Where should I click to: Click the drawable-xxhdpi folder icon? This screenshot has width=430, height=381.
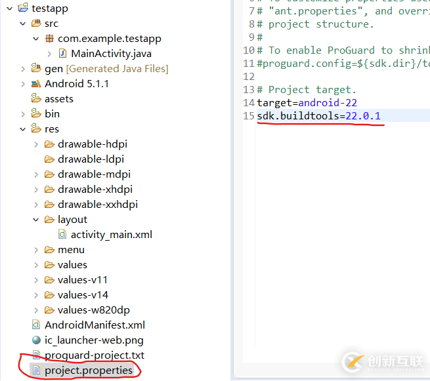pyautogui.click(x=49, y=205)
